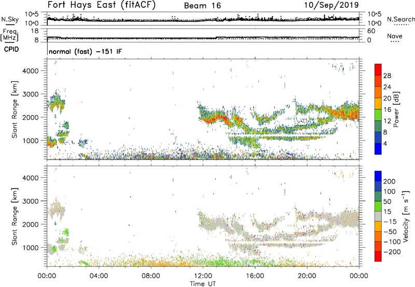This screenshot has height=287, width=415.
Task: Pick the dark green 8–12 dB Power segment
Action: pyautogui.click(x=378, y=126)
